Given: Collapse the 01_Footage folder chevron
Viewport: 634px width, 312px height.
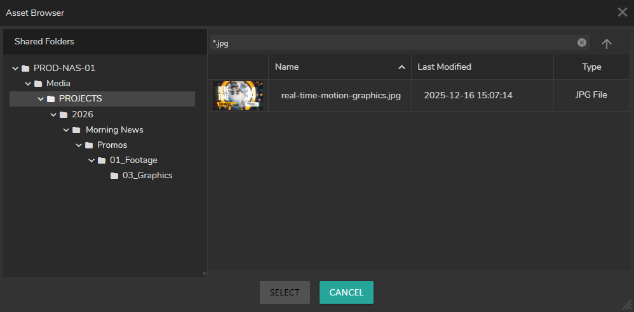Looking at the screenshot, I should pyautogui.click(x=91, y=160).
